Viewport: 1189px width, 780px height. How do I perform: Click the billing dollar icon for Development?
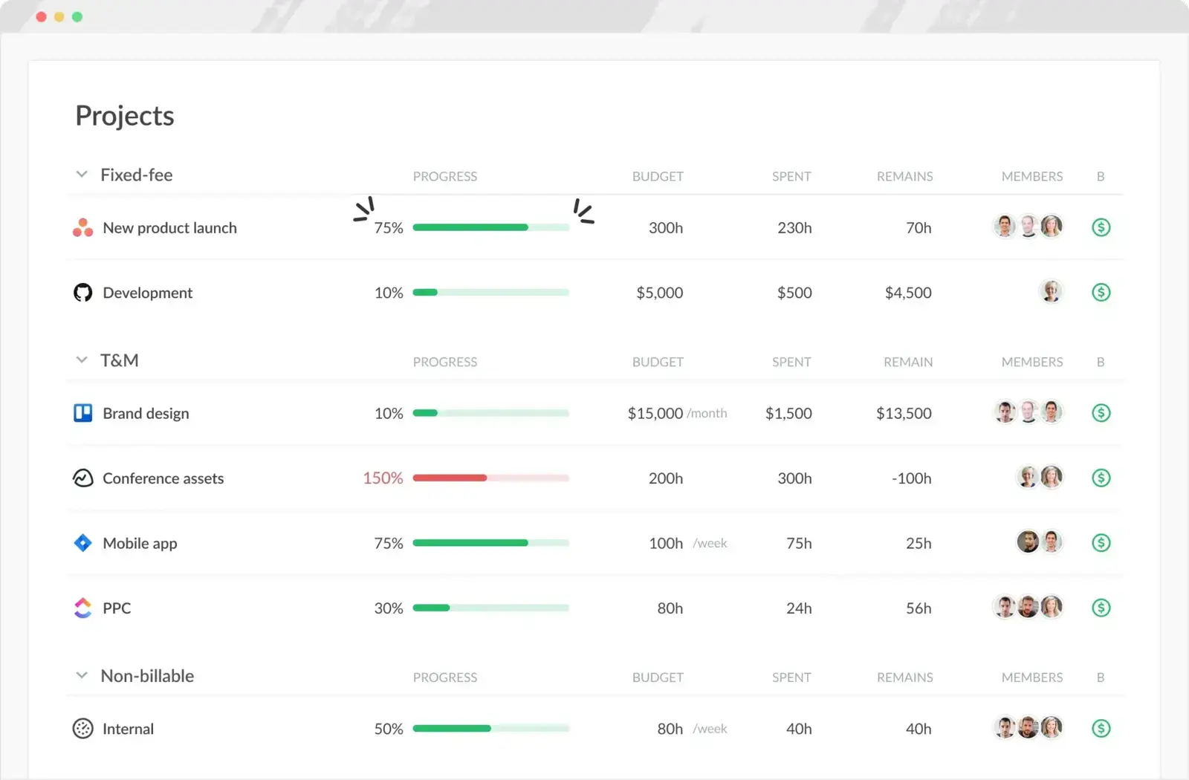pyautogui.click(x=1101, y=292)
